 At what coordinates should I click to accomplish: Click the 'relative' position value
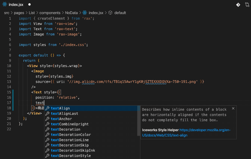coord(67,97)
